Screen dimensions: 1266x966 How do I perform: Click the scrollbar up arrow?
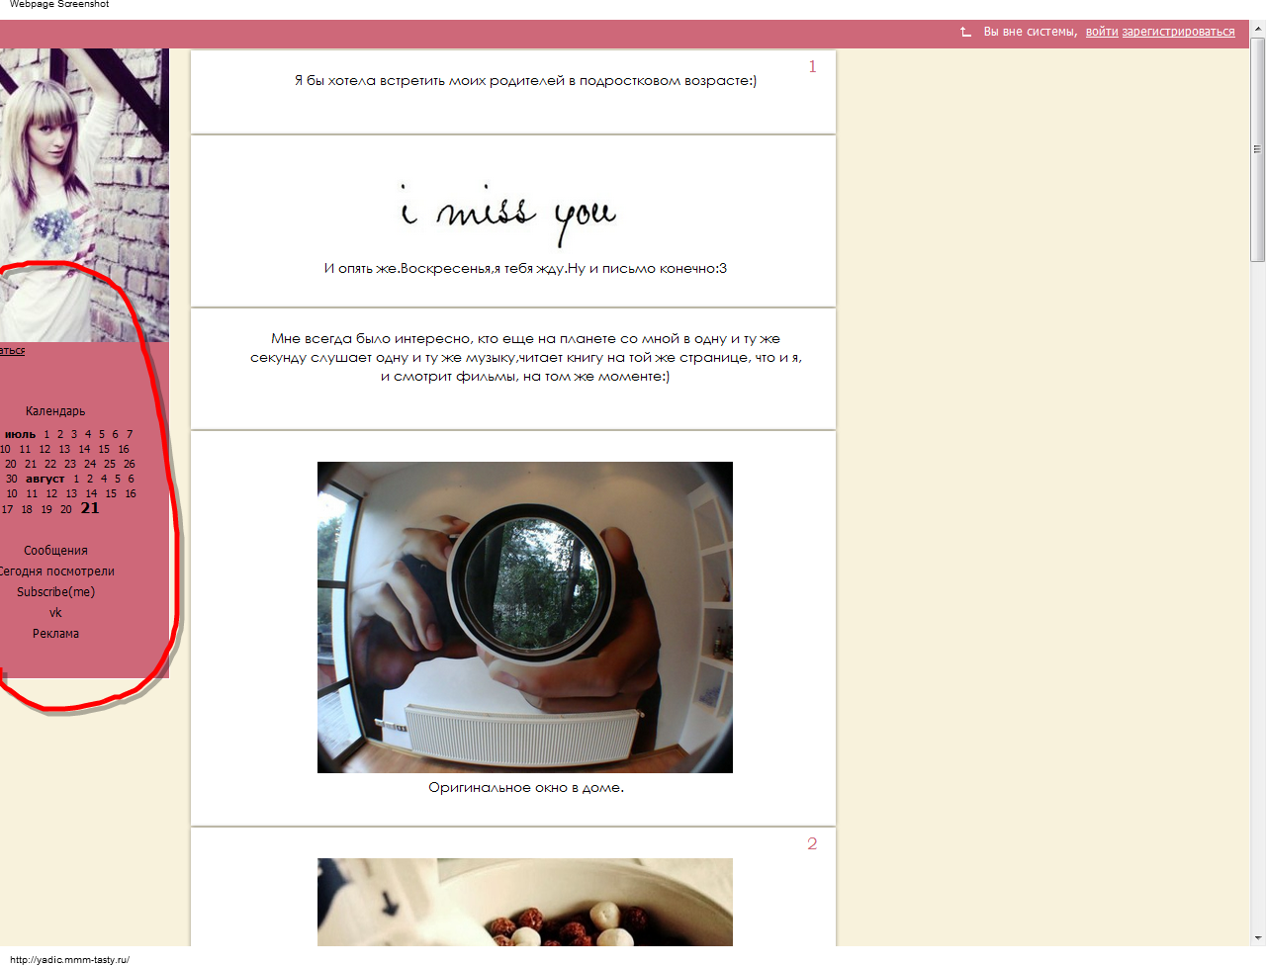(1258, 28)
